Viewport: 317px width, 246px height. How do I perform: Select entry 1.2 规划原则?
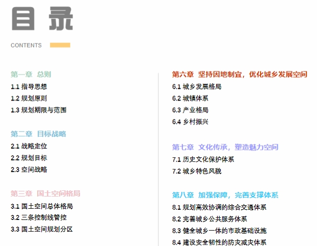[29, 99]
